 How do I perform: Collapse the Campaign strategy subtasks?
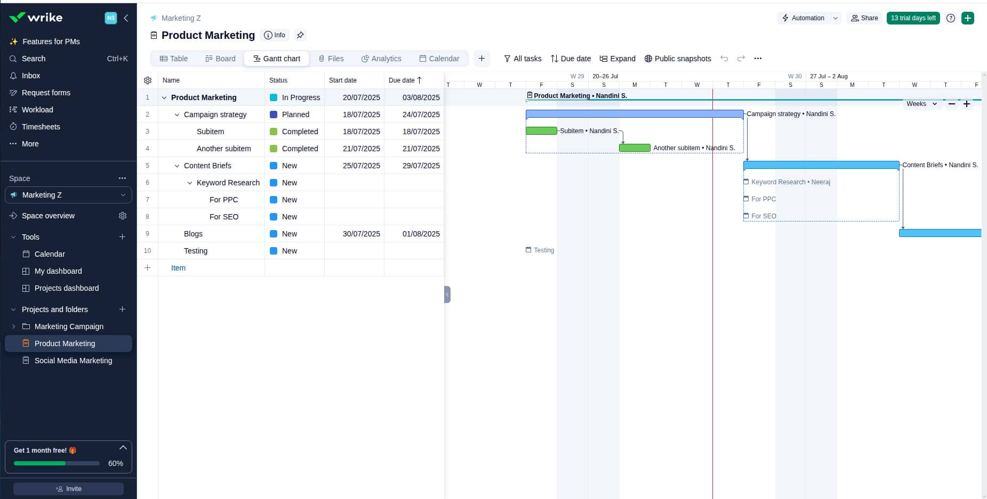click(x=177, y=114)
